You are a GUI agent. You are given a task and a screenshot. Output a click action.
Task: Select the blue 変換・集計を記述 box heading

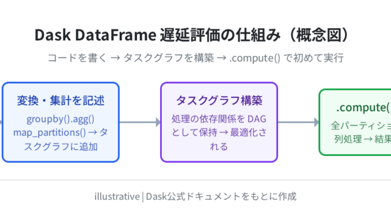(x=60, y=100)
